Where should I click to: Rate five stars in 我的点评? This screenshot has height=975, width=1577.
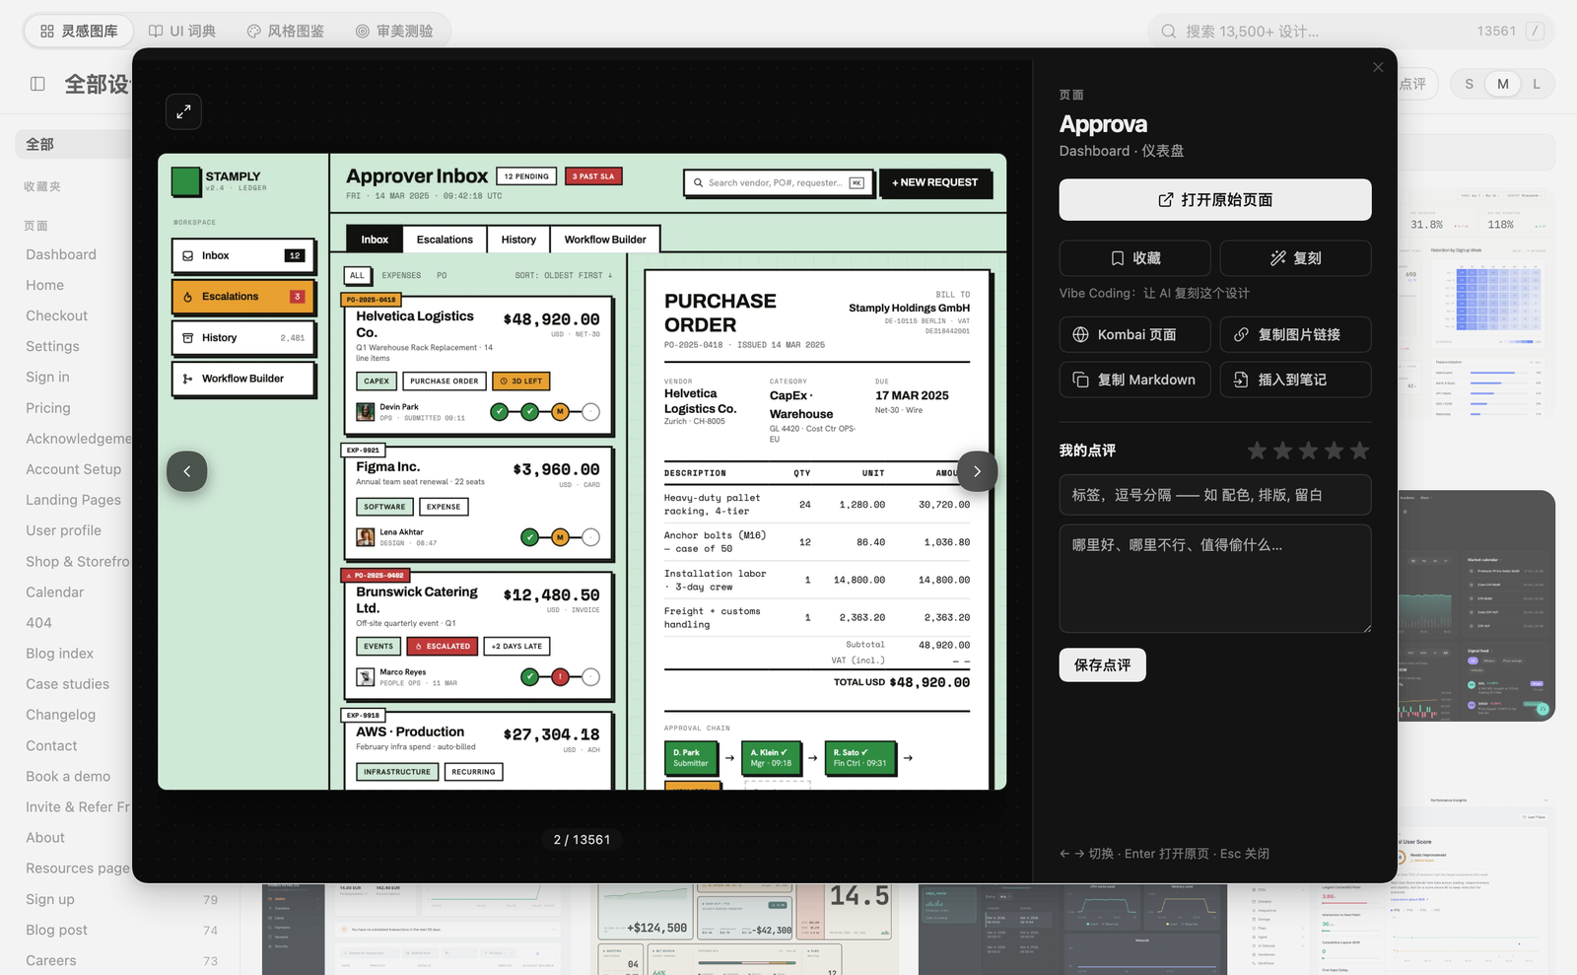[1359, 451]
